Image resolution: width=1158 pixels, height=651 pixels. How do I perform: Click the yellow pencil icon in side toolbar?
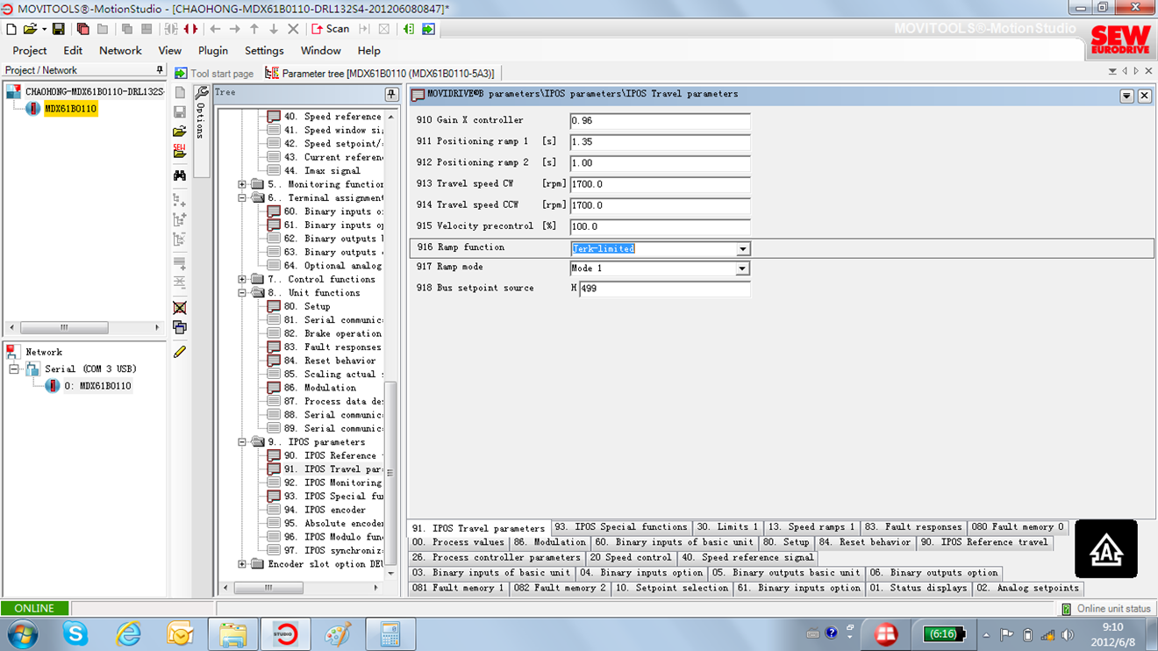click(180, 352)
